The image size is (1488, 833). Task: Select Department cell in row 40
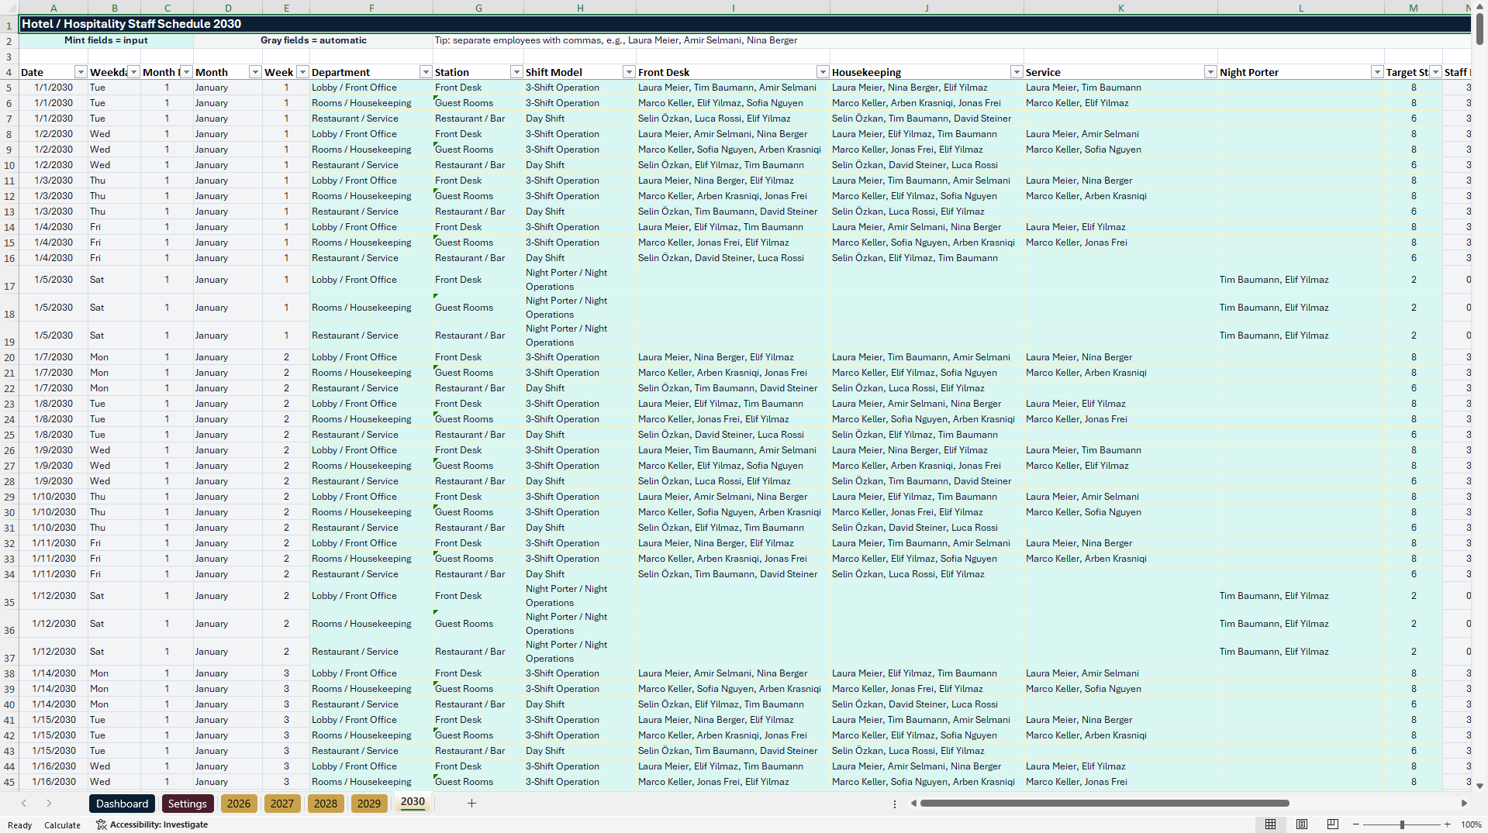pyautogui.click(x=371, y=704)
